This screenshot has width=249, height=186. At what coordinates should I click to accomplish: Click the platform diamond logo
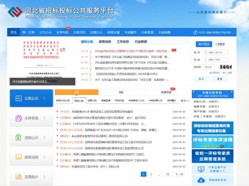point(15,12)
